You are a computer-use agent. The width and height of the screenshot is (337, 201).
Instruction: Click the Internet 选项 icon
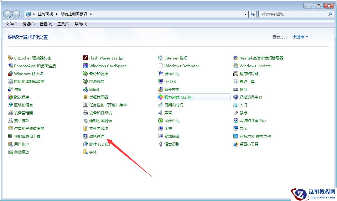pyautogui.click(x=161, y=58)
